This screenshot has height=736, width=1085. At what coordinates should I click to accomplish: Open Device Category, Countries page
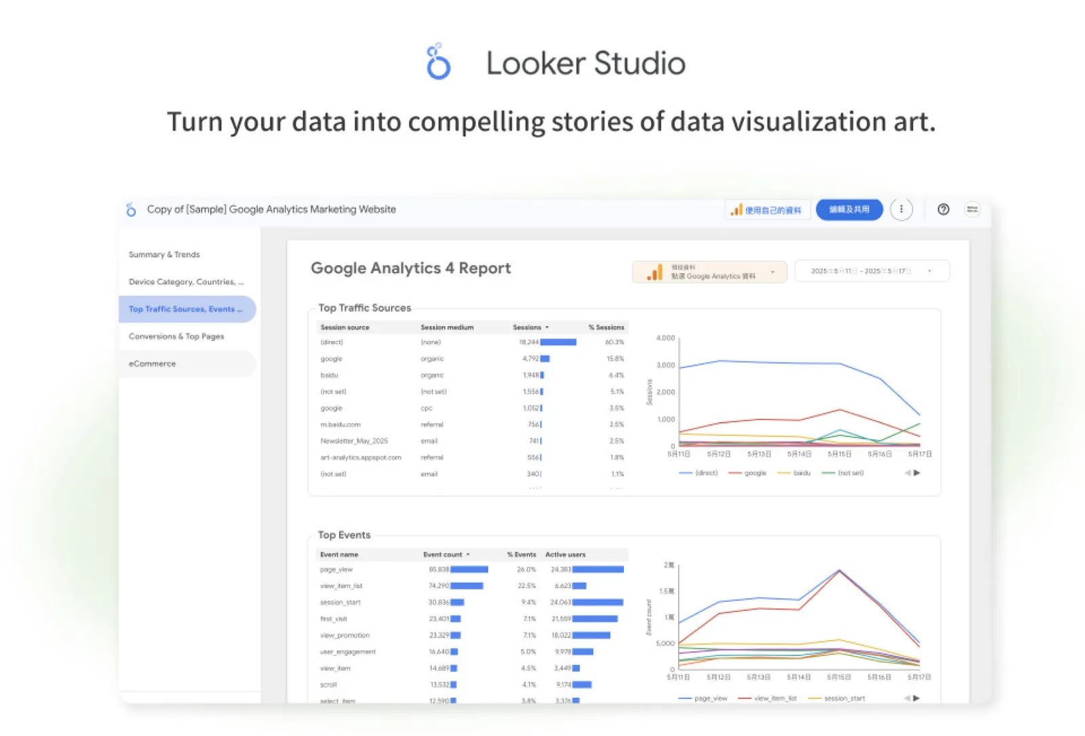point(187,282)
